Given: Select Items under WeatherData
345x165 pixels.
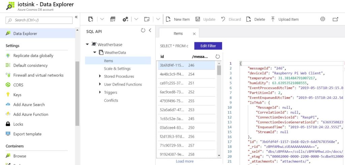Looking at the screenshot, I should pyautogui.click(x=118, y=61).
